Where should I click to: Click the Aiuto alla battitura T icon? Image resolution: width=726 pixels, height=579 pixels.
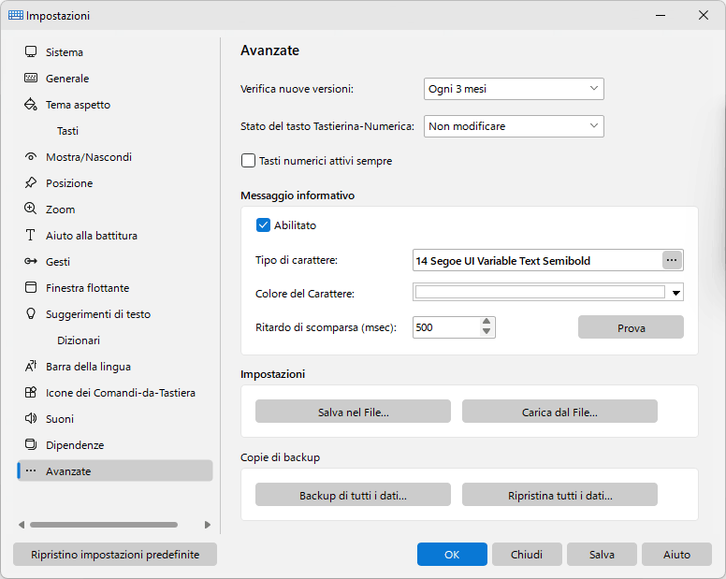tap(31, 235)
